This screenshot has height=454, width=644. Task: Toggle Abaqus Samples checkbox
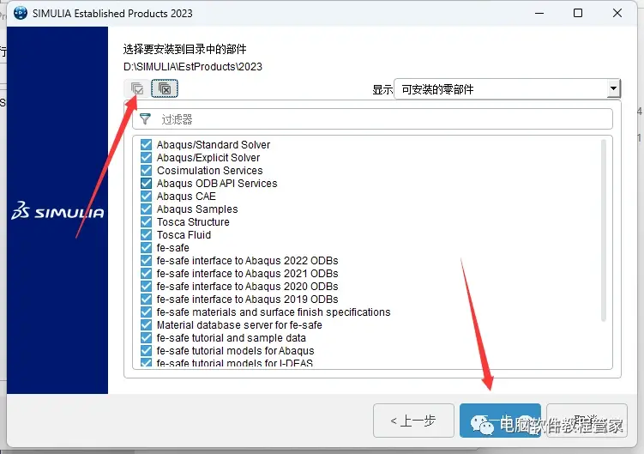pyautogui.click(x=147, y=209)
